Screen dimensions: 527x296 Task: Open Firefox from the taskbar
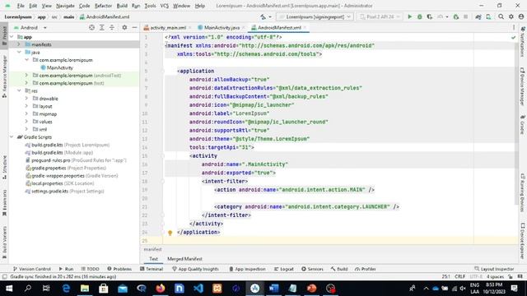(161, 289)
